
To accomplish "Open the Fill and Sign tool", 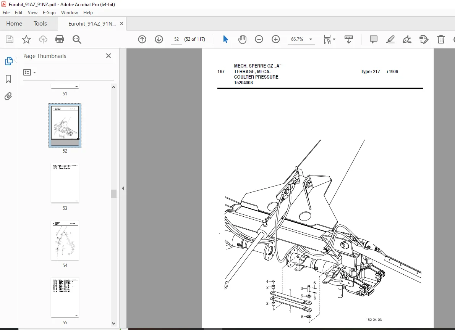I will pyautogui.click(x=407, y=39).
